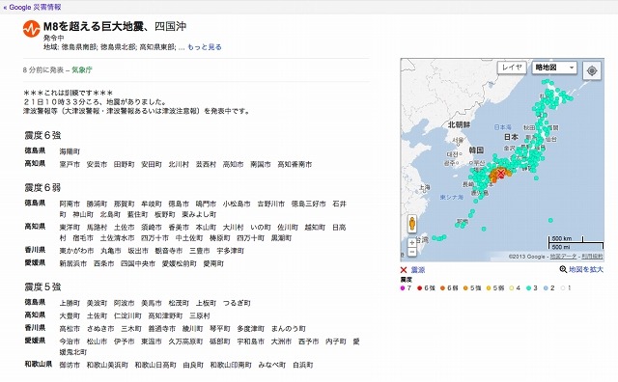Click the town name 室戸市
618x382 pixels.
click(x=70, y=164)
